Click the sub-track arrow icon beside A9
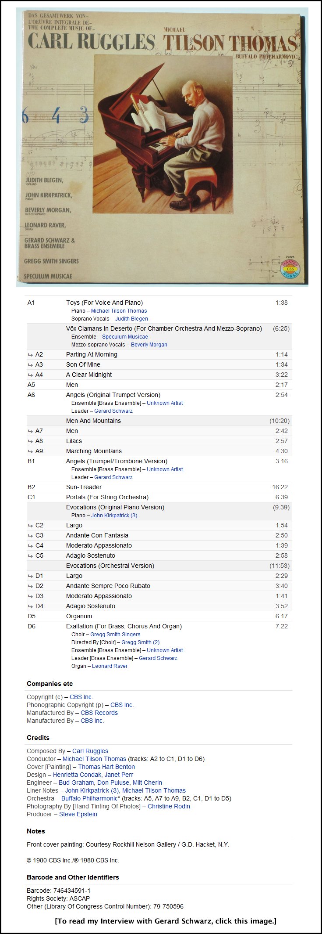This screenshot has width=322, height=934. coord(30,451)
